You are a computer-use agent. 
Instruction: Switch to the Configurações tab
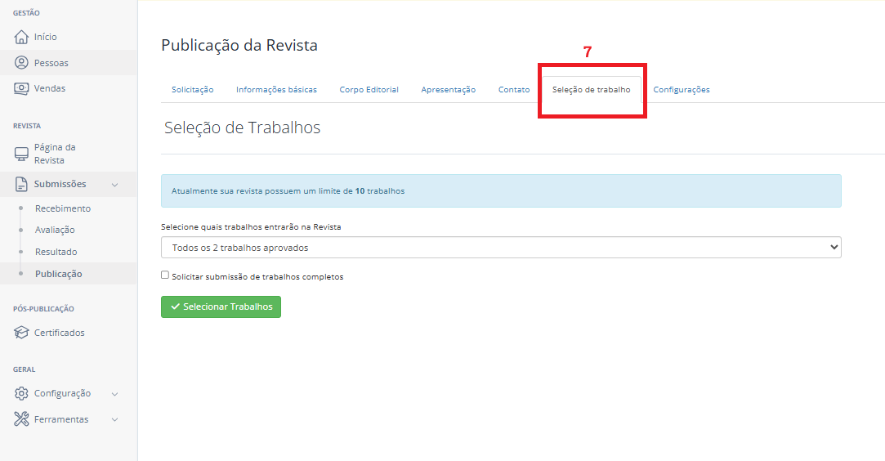coord(682,90)
